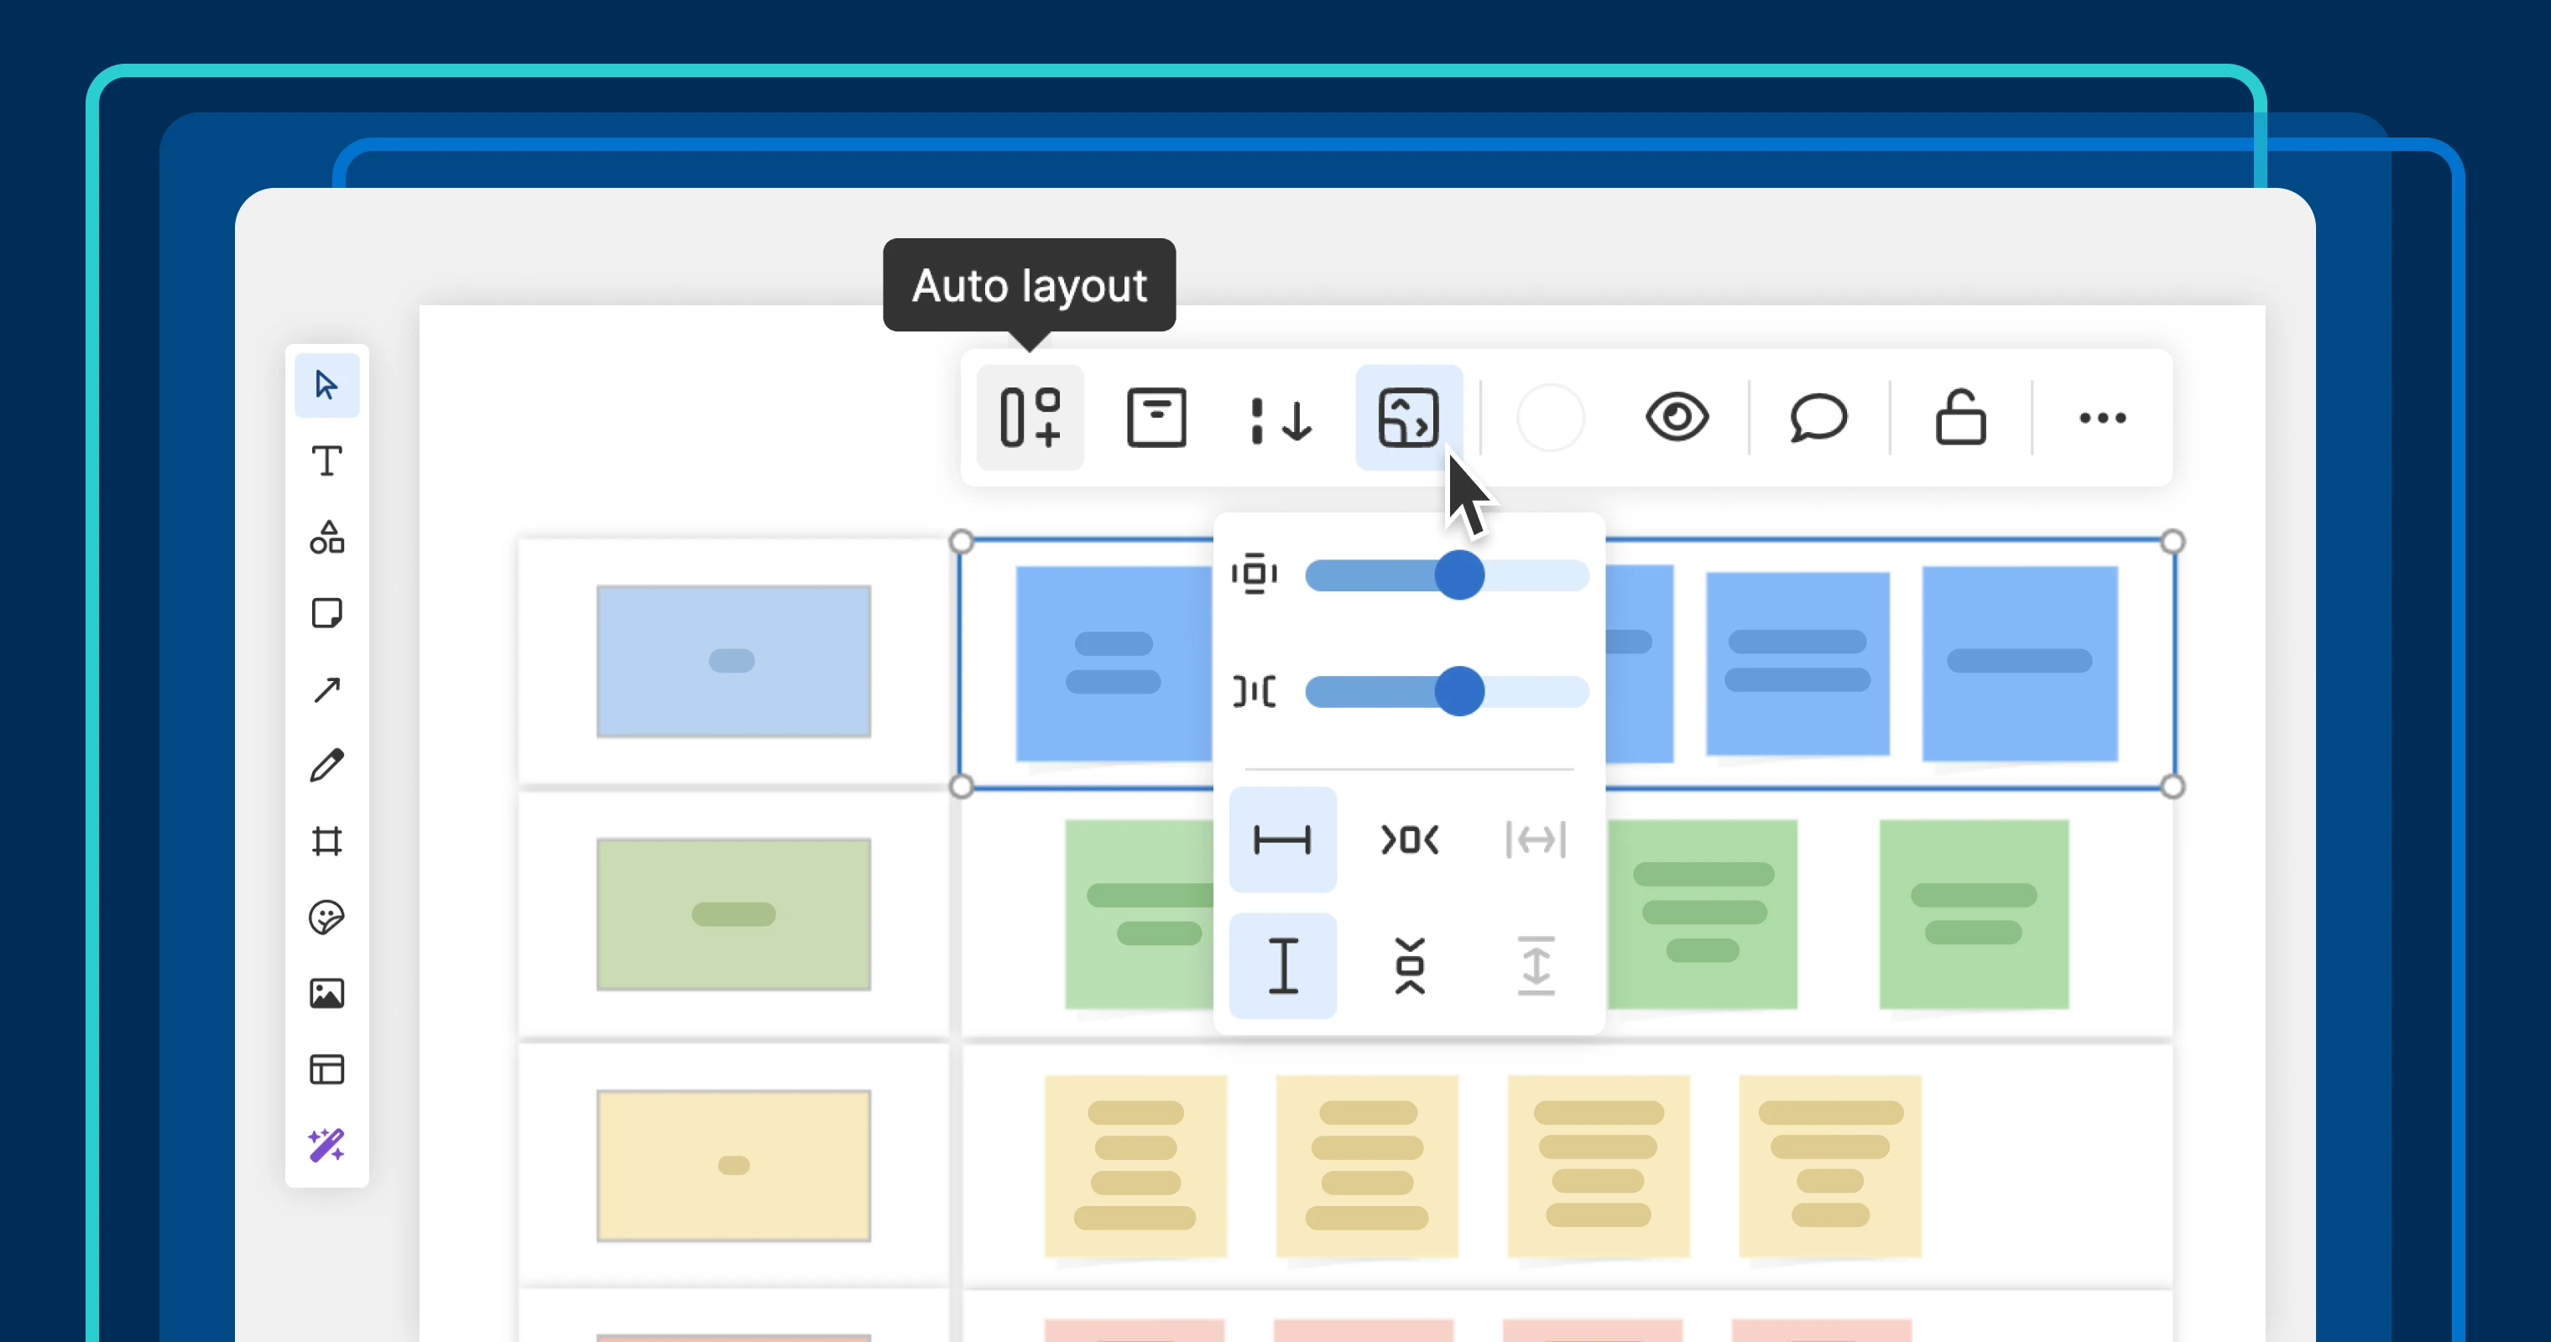
Task: Toggle the unlock padlock icon
Action: [x=1959, y=418]
